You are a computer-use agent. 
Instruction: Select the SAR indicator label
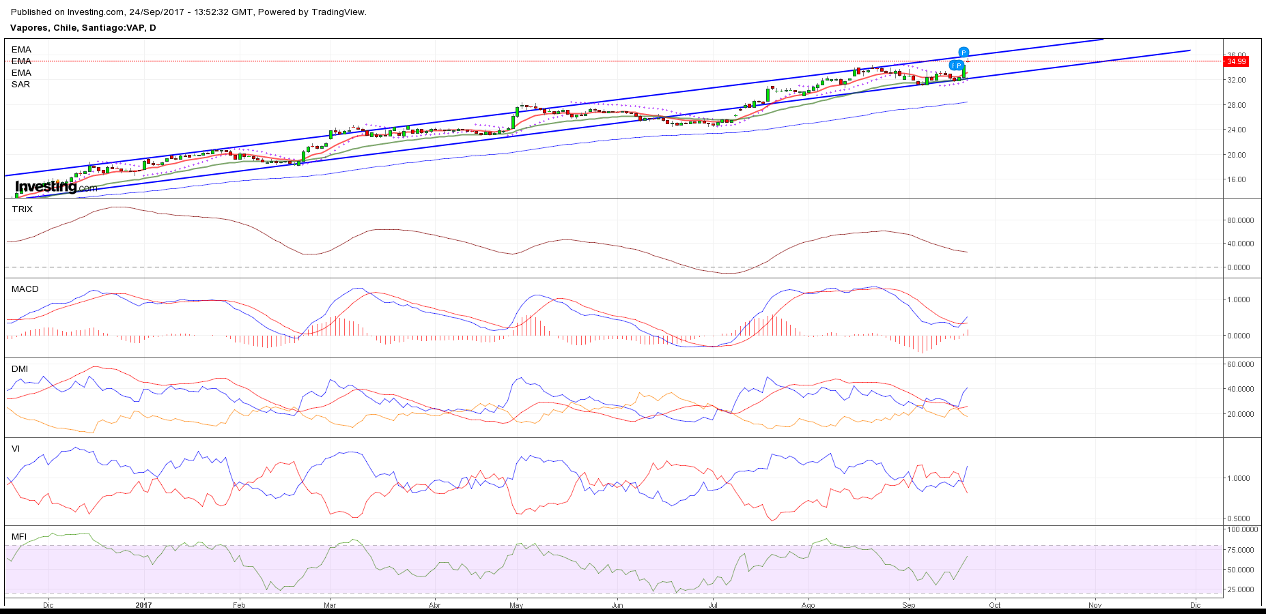coord(21,85)
